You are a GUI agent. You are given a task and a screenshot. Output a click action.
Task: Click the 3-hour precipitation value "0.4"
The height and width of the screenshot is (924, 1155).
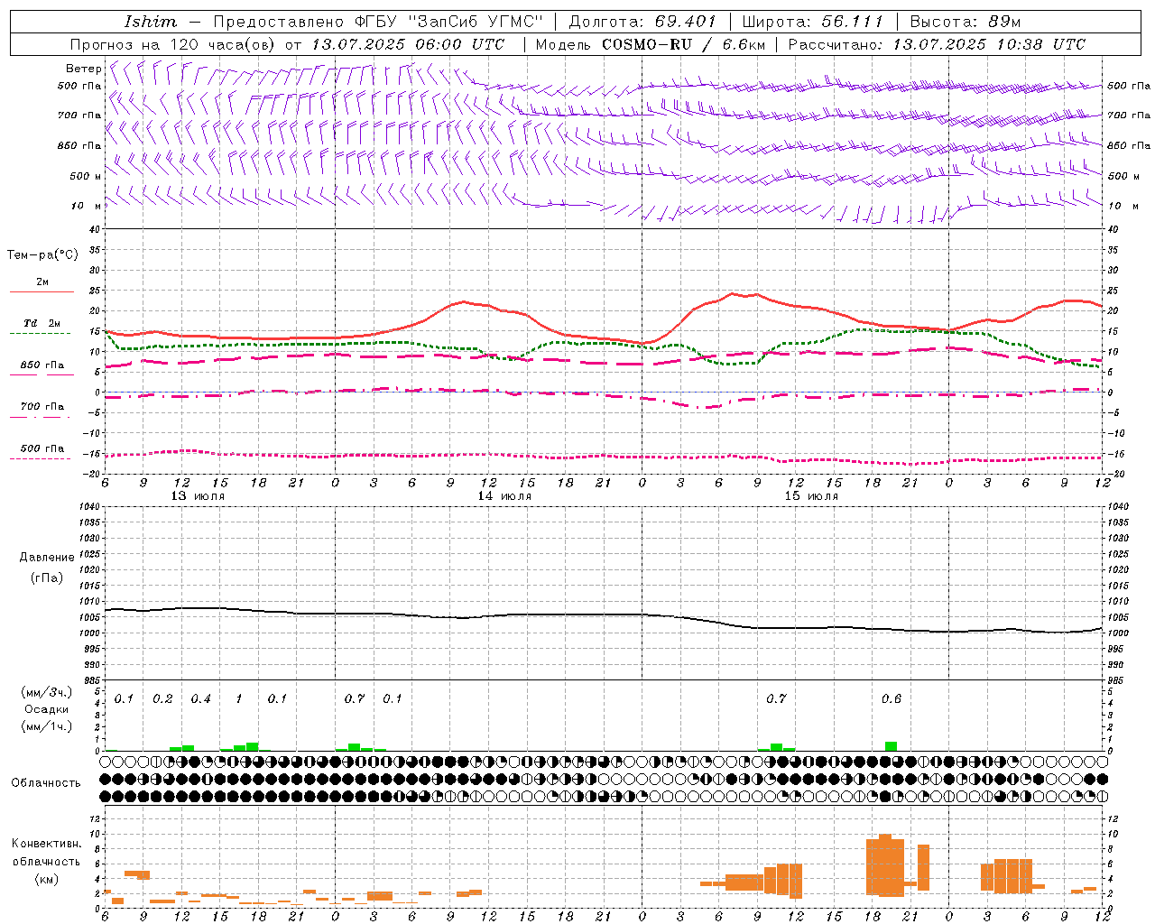pyautogui.click(x=200, y=699)
